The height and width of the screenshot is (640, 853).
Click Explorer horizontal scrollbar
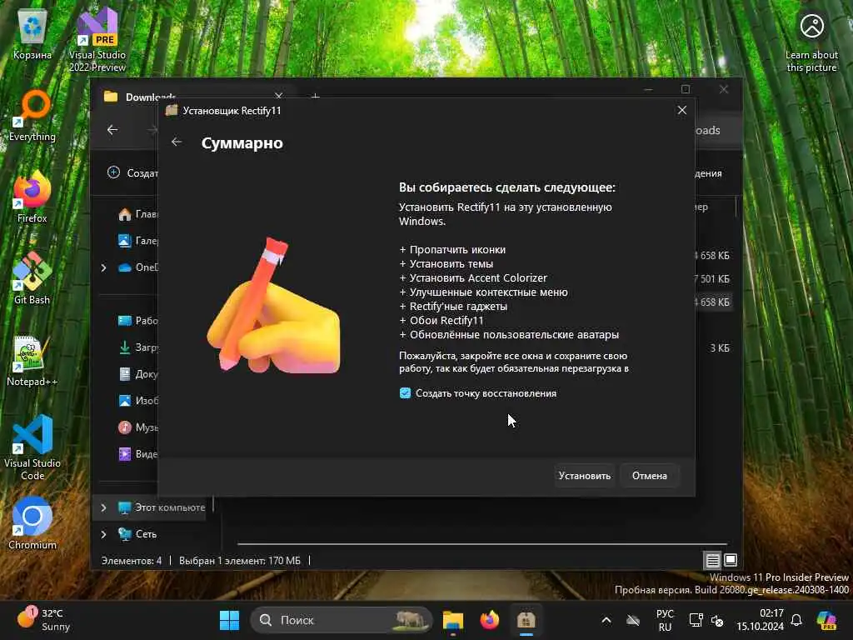point(482,543)
